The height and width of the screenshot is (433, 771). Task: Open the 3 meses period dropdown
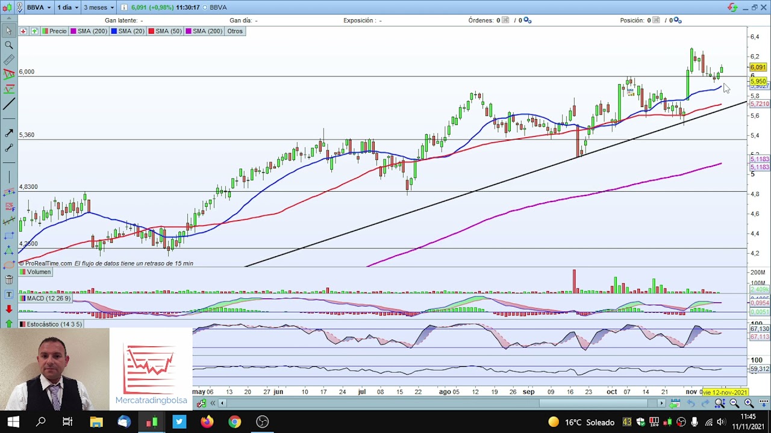(x=99, y=7)
